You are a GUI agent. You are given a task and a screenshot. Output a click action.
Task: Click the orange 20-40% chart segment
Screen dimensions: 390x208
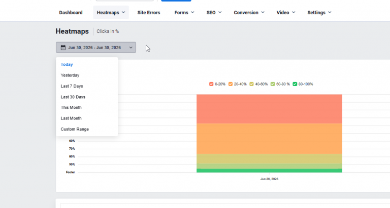269,139
